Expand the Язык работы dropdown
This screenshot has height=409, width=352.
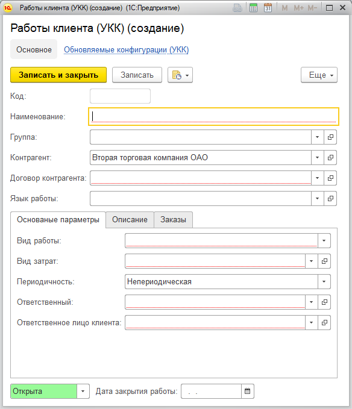318,199
